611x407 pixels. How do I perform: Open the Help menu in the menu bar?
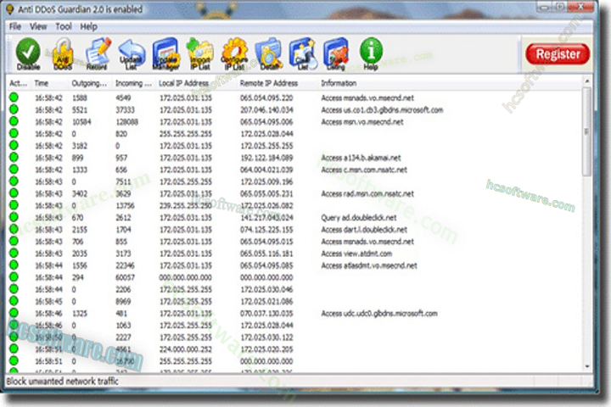(88, 26)
